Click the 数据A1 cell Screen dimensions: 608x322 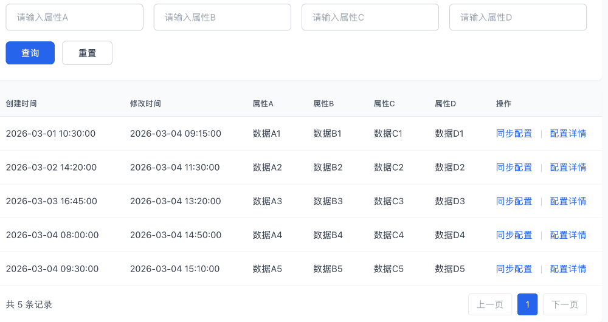[x=266, y=133]
